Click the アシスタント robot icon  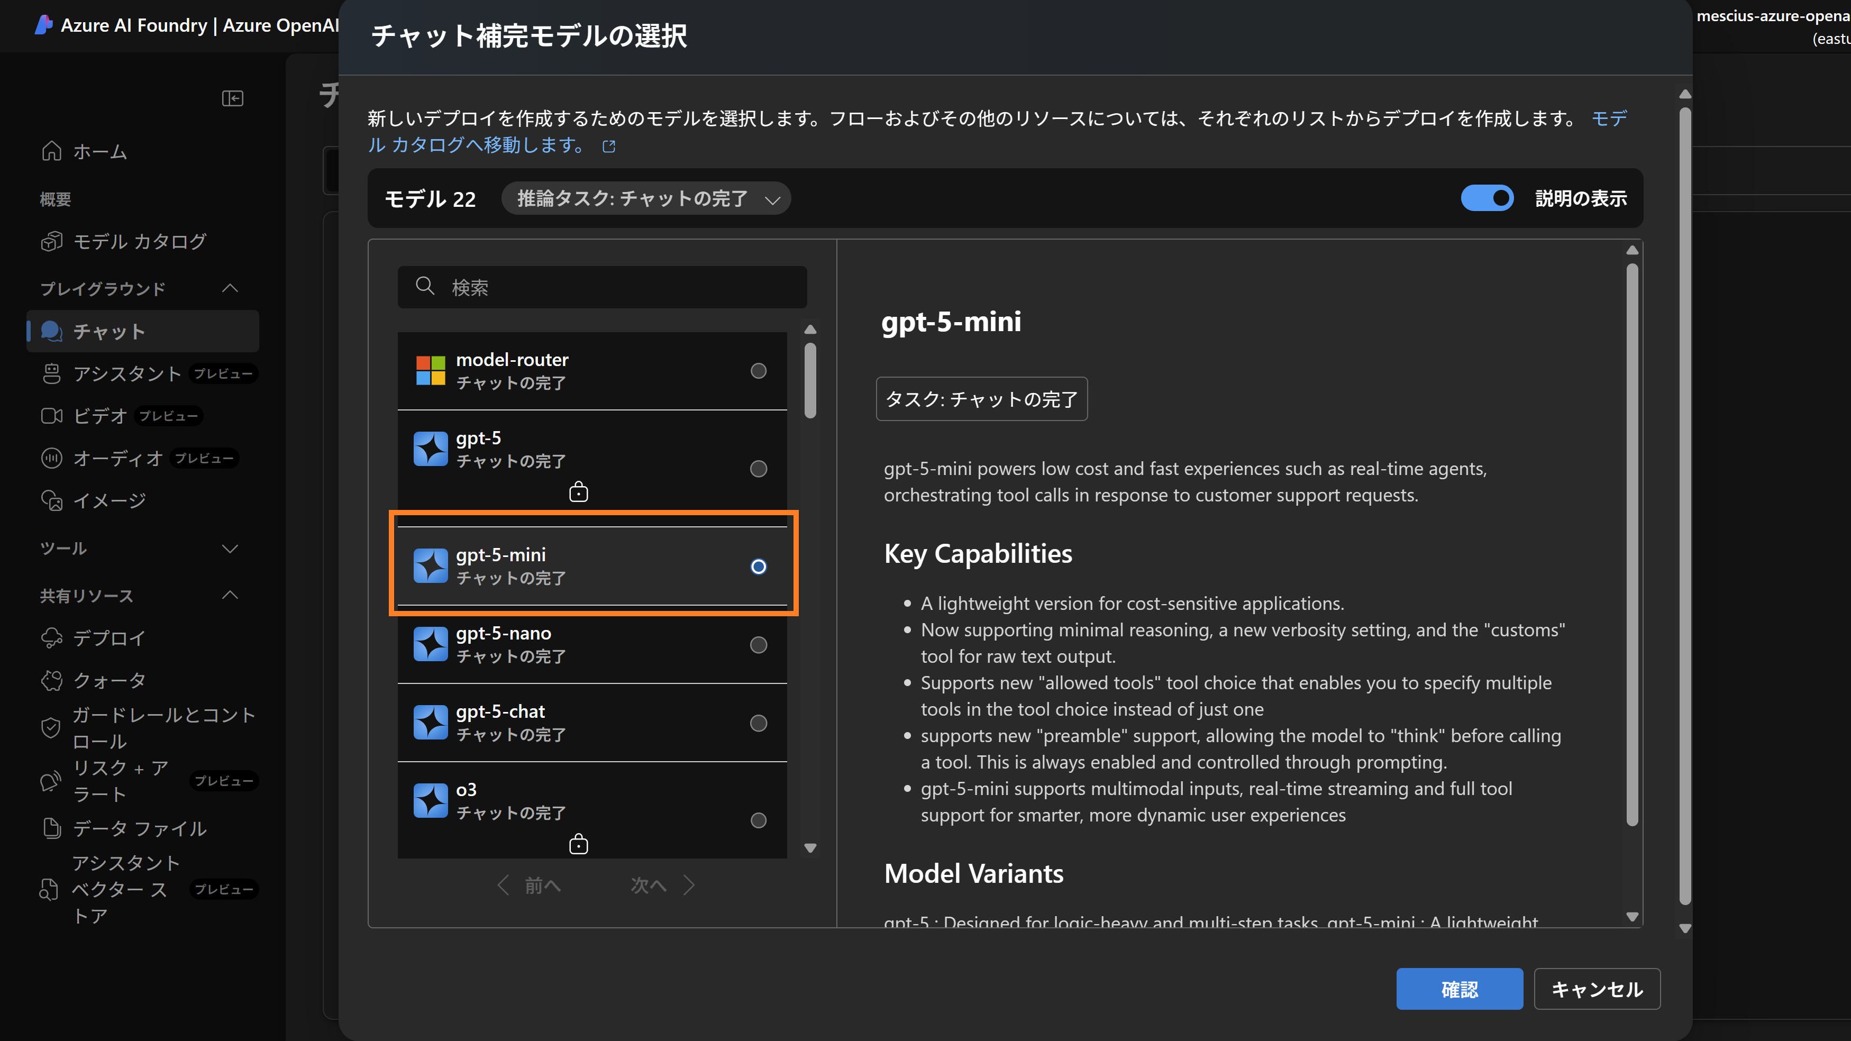tap(52, 373)
